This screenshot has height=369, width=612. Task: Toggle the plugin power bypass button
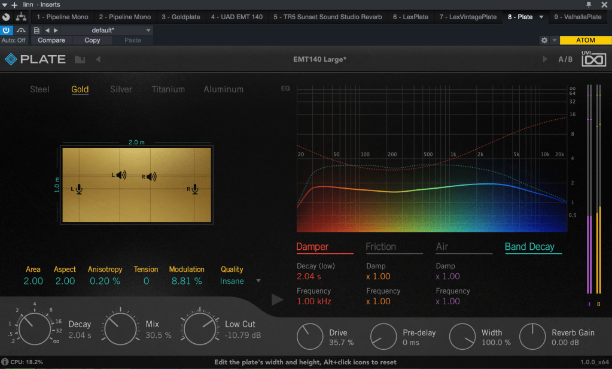pos(6,30)
